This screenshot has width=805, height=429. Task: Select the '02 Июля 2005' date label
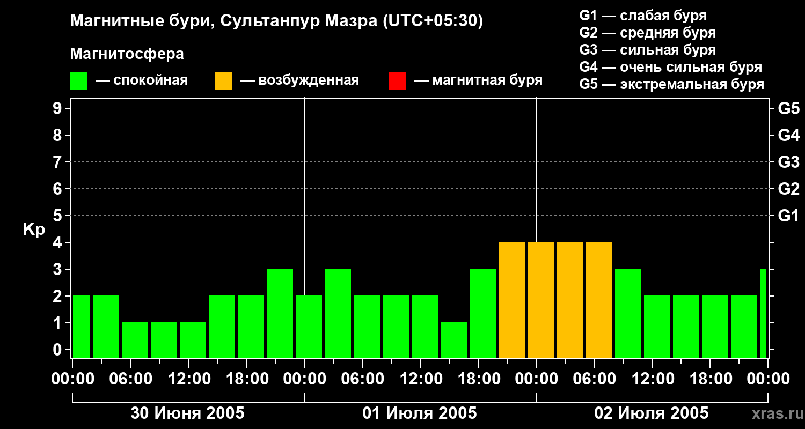tap(652, 413)
